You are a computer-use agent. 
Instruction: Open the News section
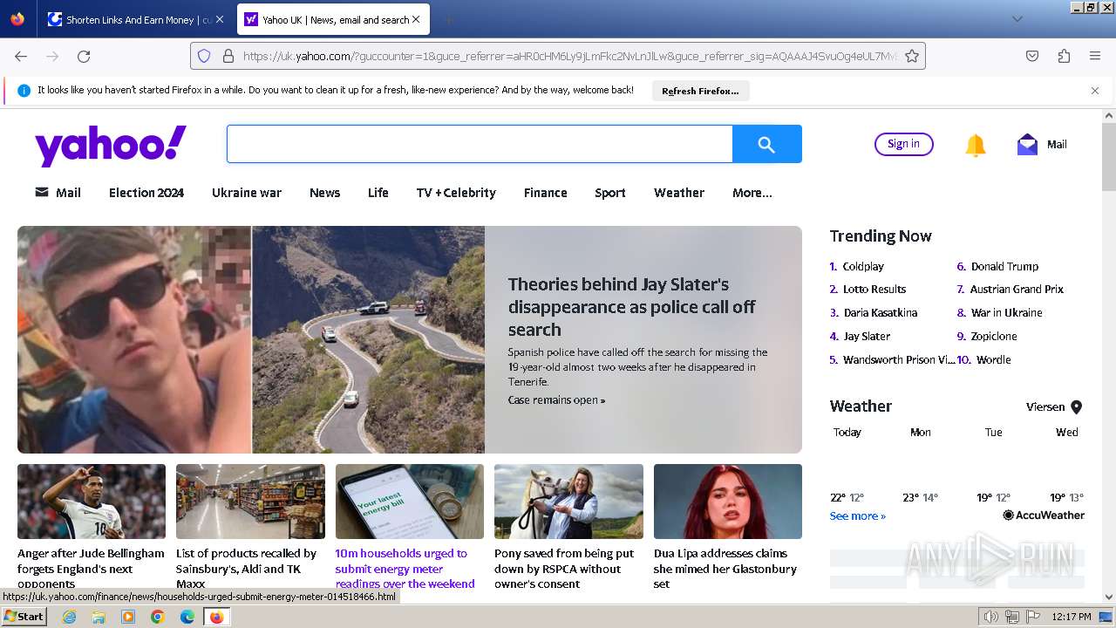click(324, 193)
